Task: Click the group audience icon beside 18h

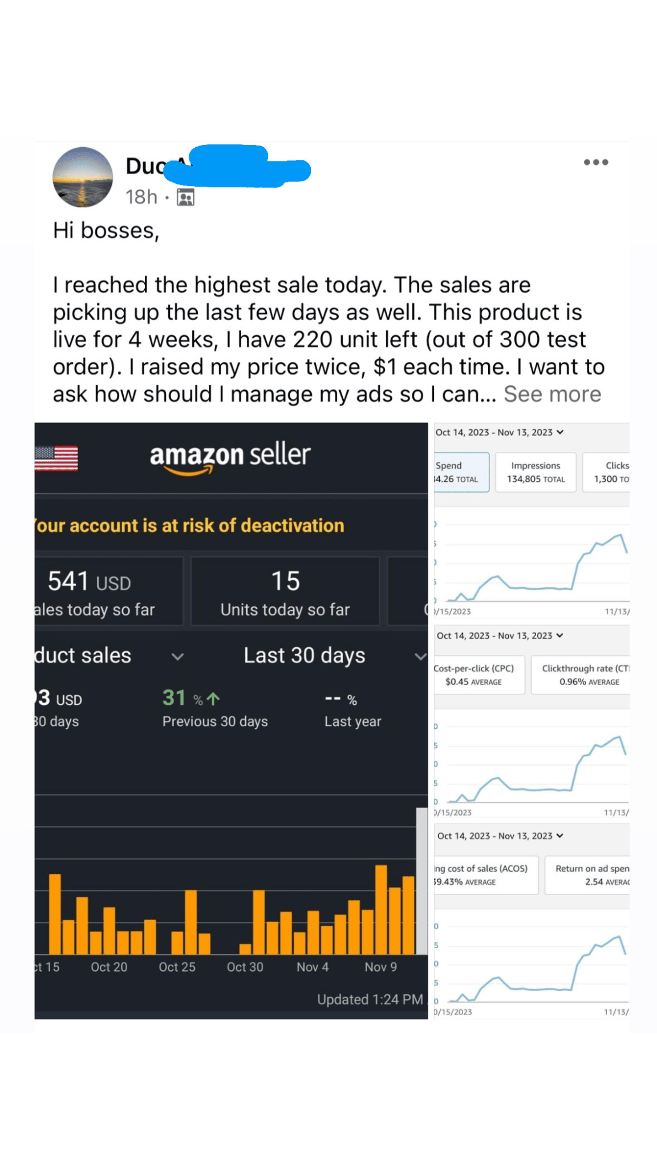Action: (x=185, y=197)
